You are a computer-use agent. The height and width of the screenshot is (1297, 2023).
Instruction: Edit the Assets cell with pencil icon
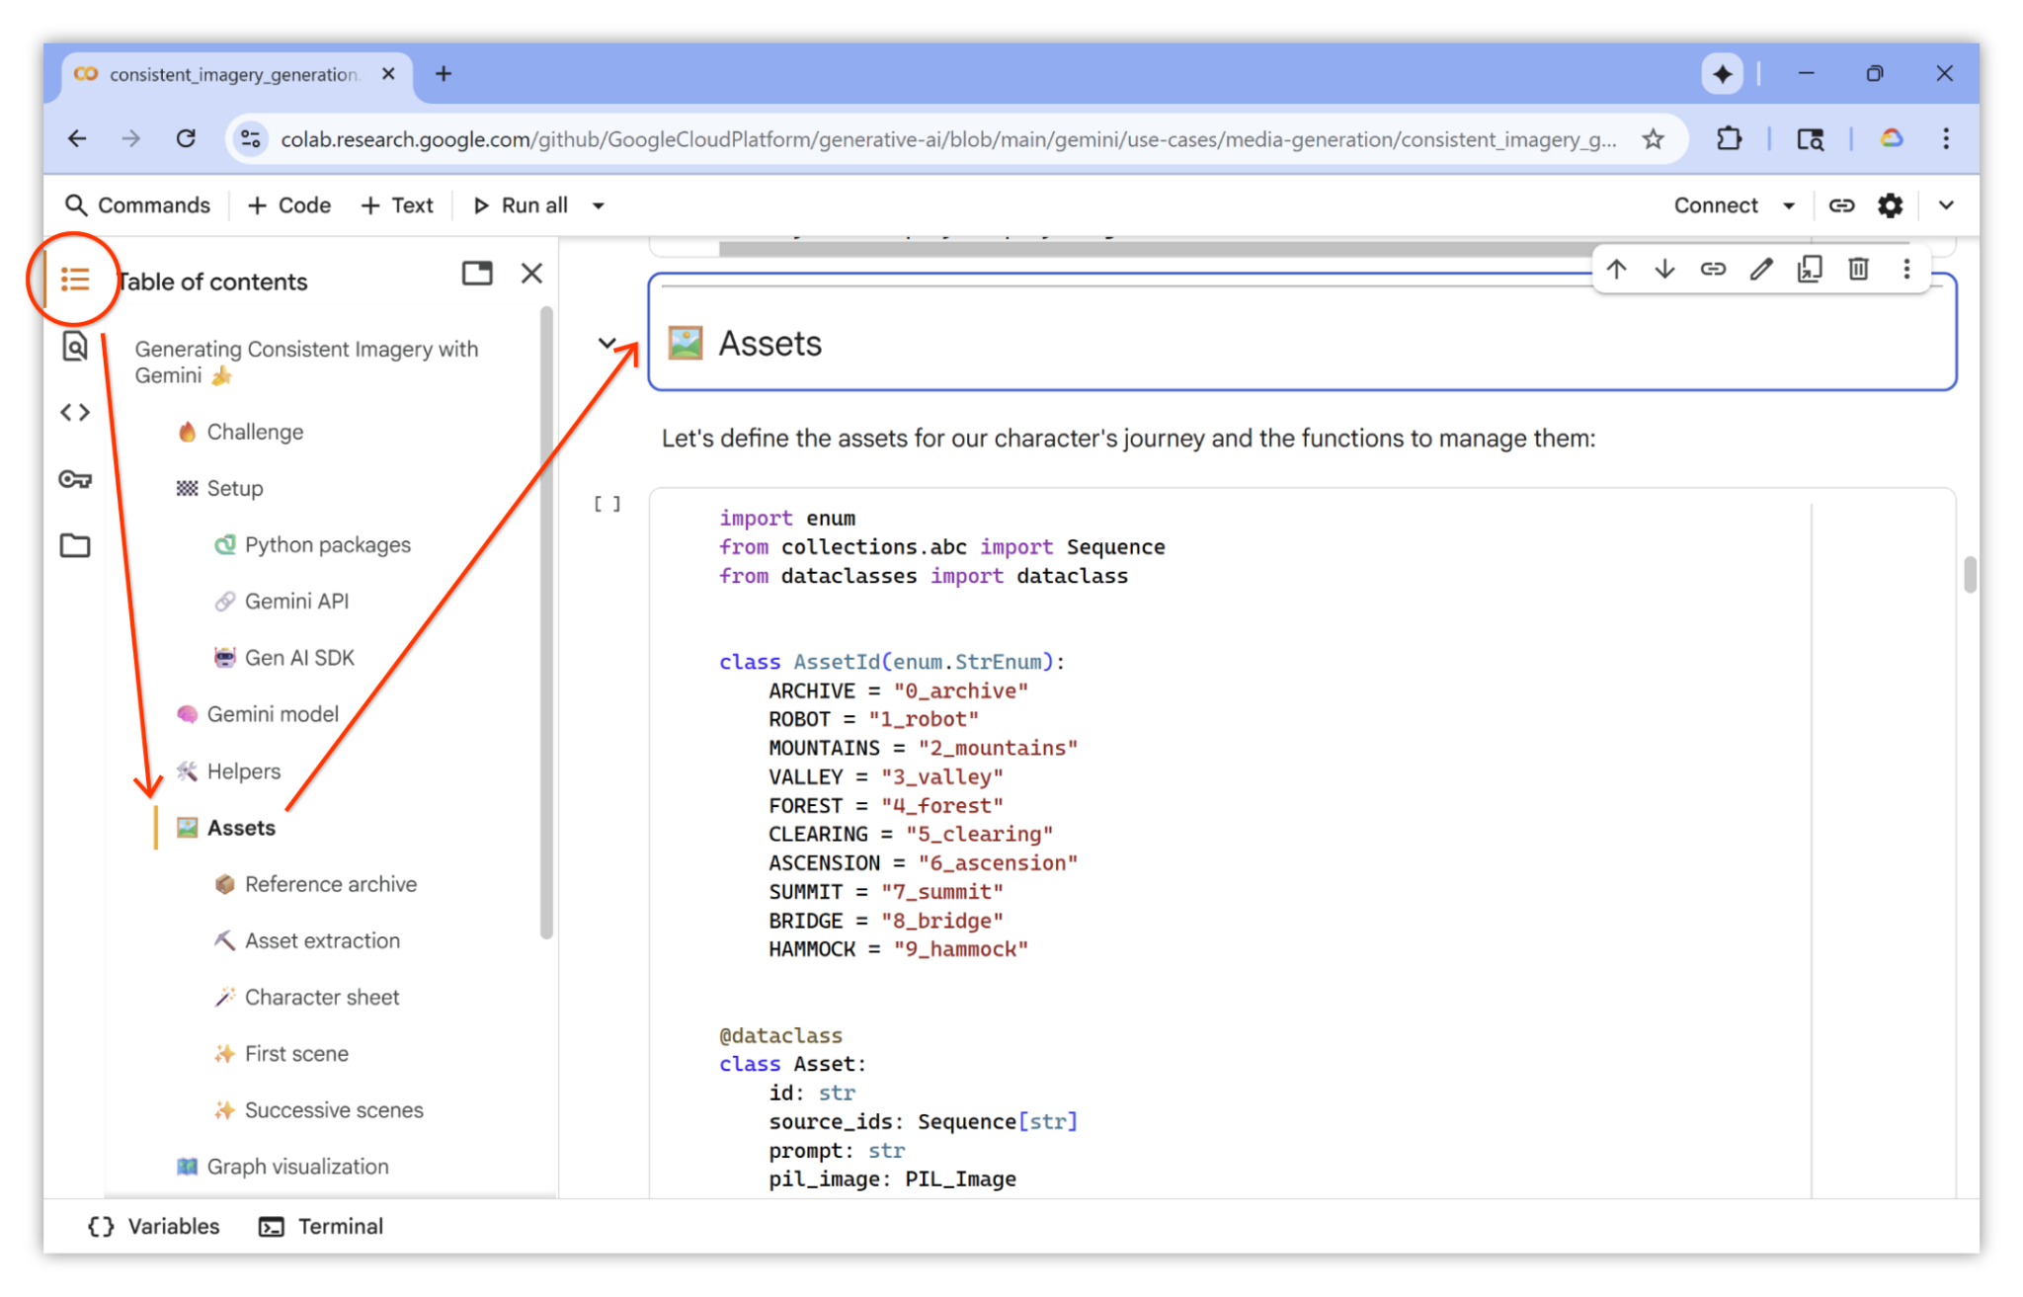click(1761, 269)
